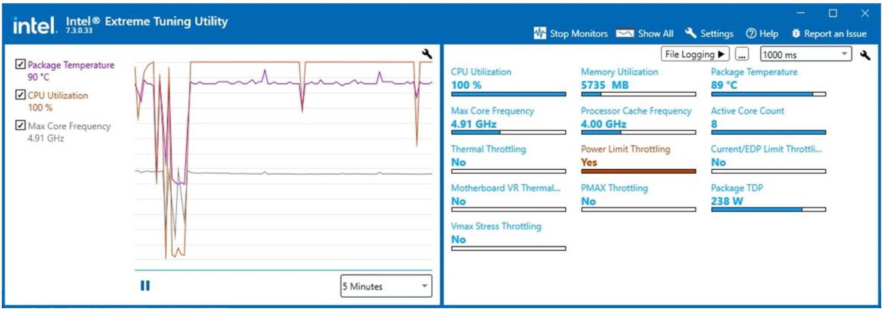This screenshot has width=883, height=309.
Task: Click the Stop Monitors waveform icon
Action: tap(540, 33)
